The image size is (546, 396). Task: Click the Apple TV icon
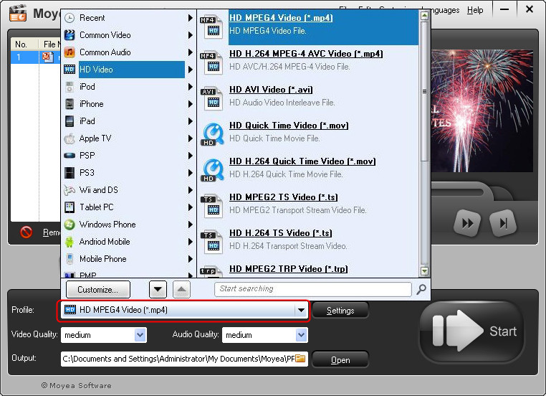pos(70,138)
